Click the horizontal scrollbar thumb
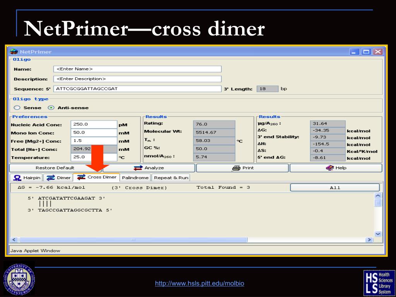This screenshot has width=396, height=297. point(133,240)
